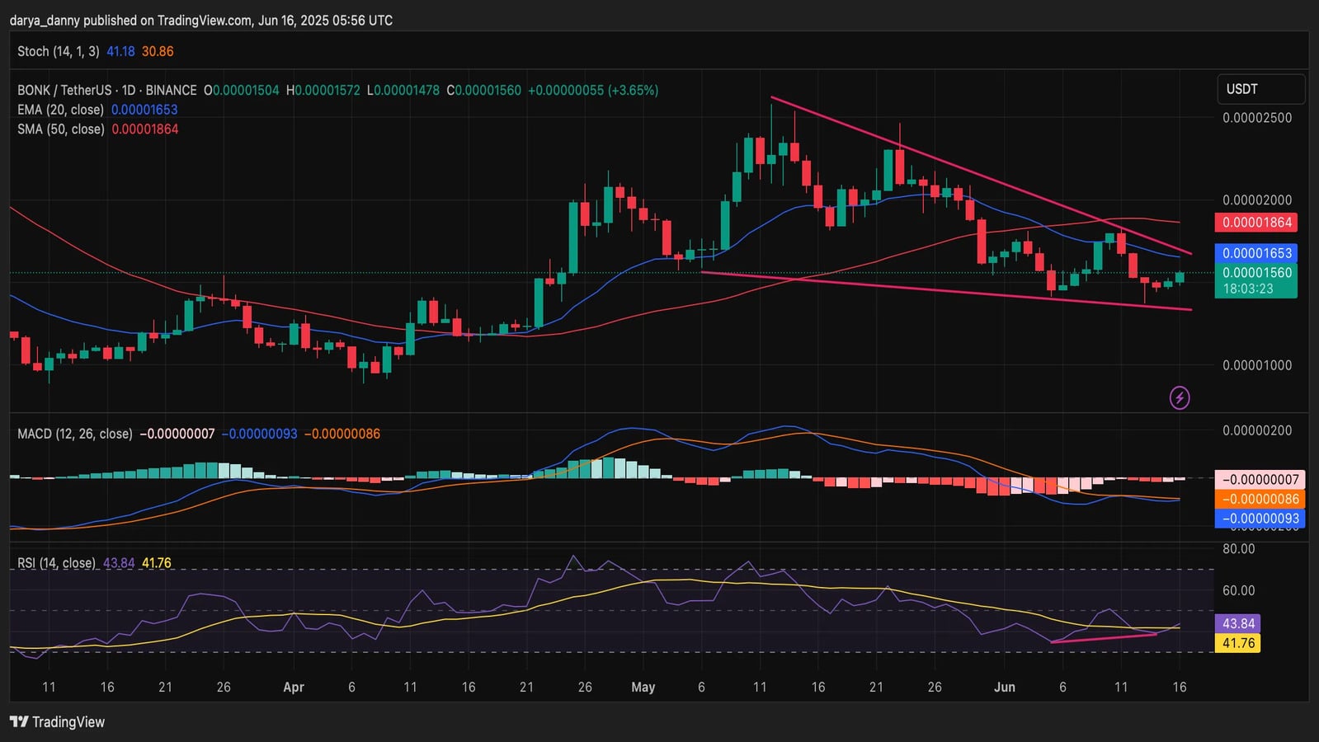1319x742 pixels.
Task: Click the green 0.00001560 current price label
Action: point(1256,273)
